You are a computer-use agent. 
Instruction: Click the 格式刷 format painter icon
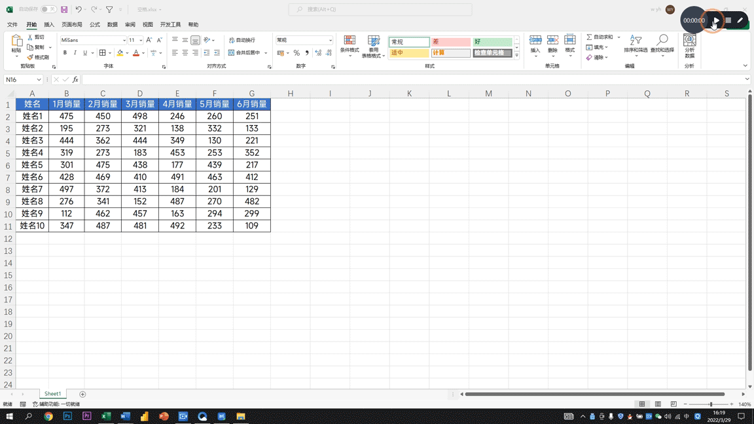(x=31, y=58)
